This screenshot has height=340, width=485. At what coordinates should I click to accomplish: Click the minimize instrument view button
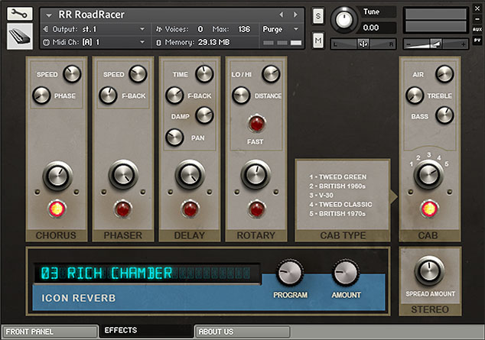477,19
